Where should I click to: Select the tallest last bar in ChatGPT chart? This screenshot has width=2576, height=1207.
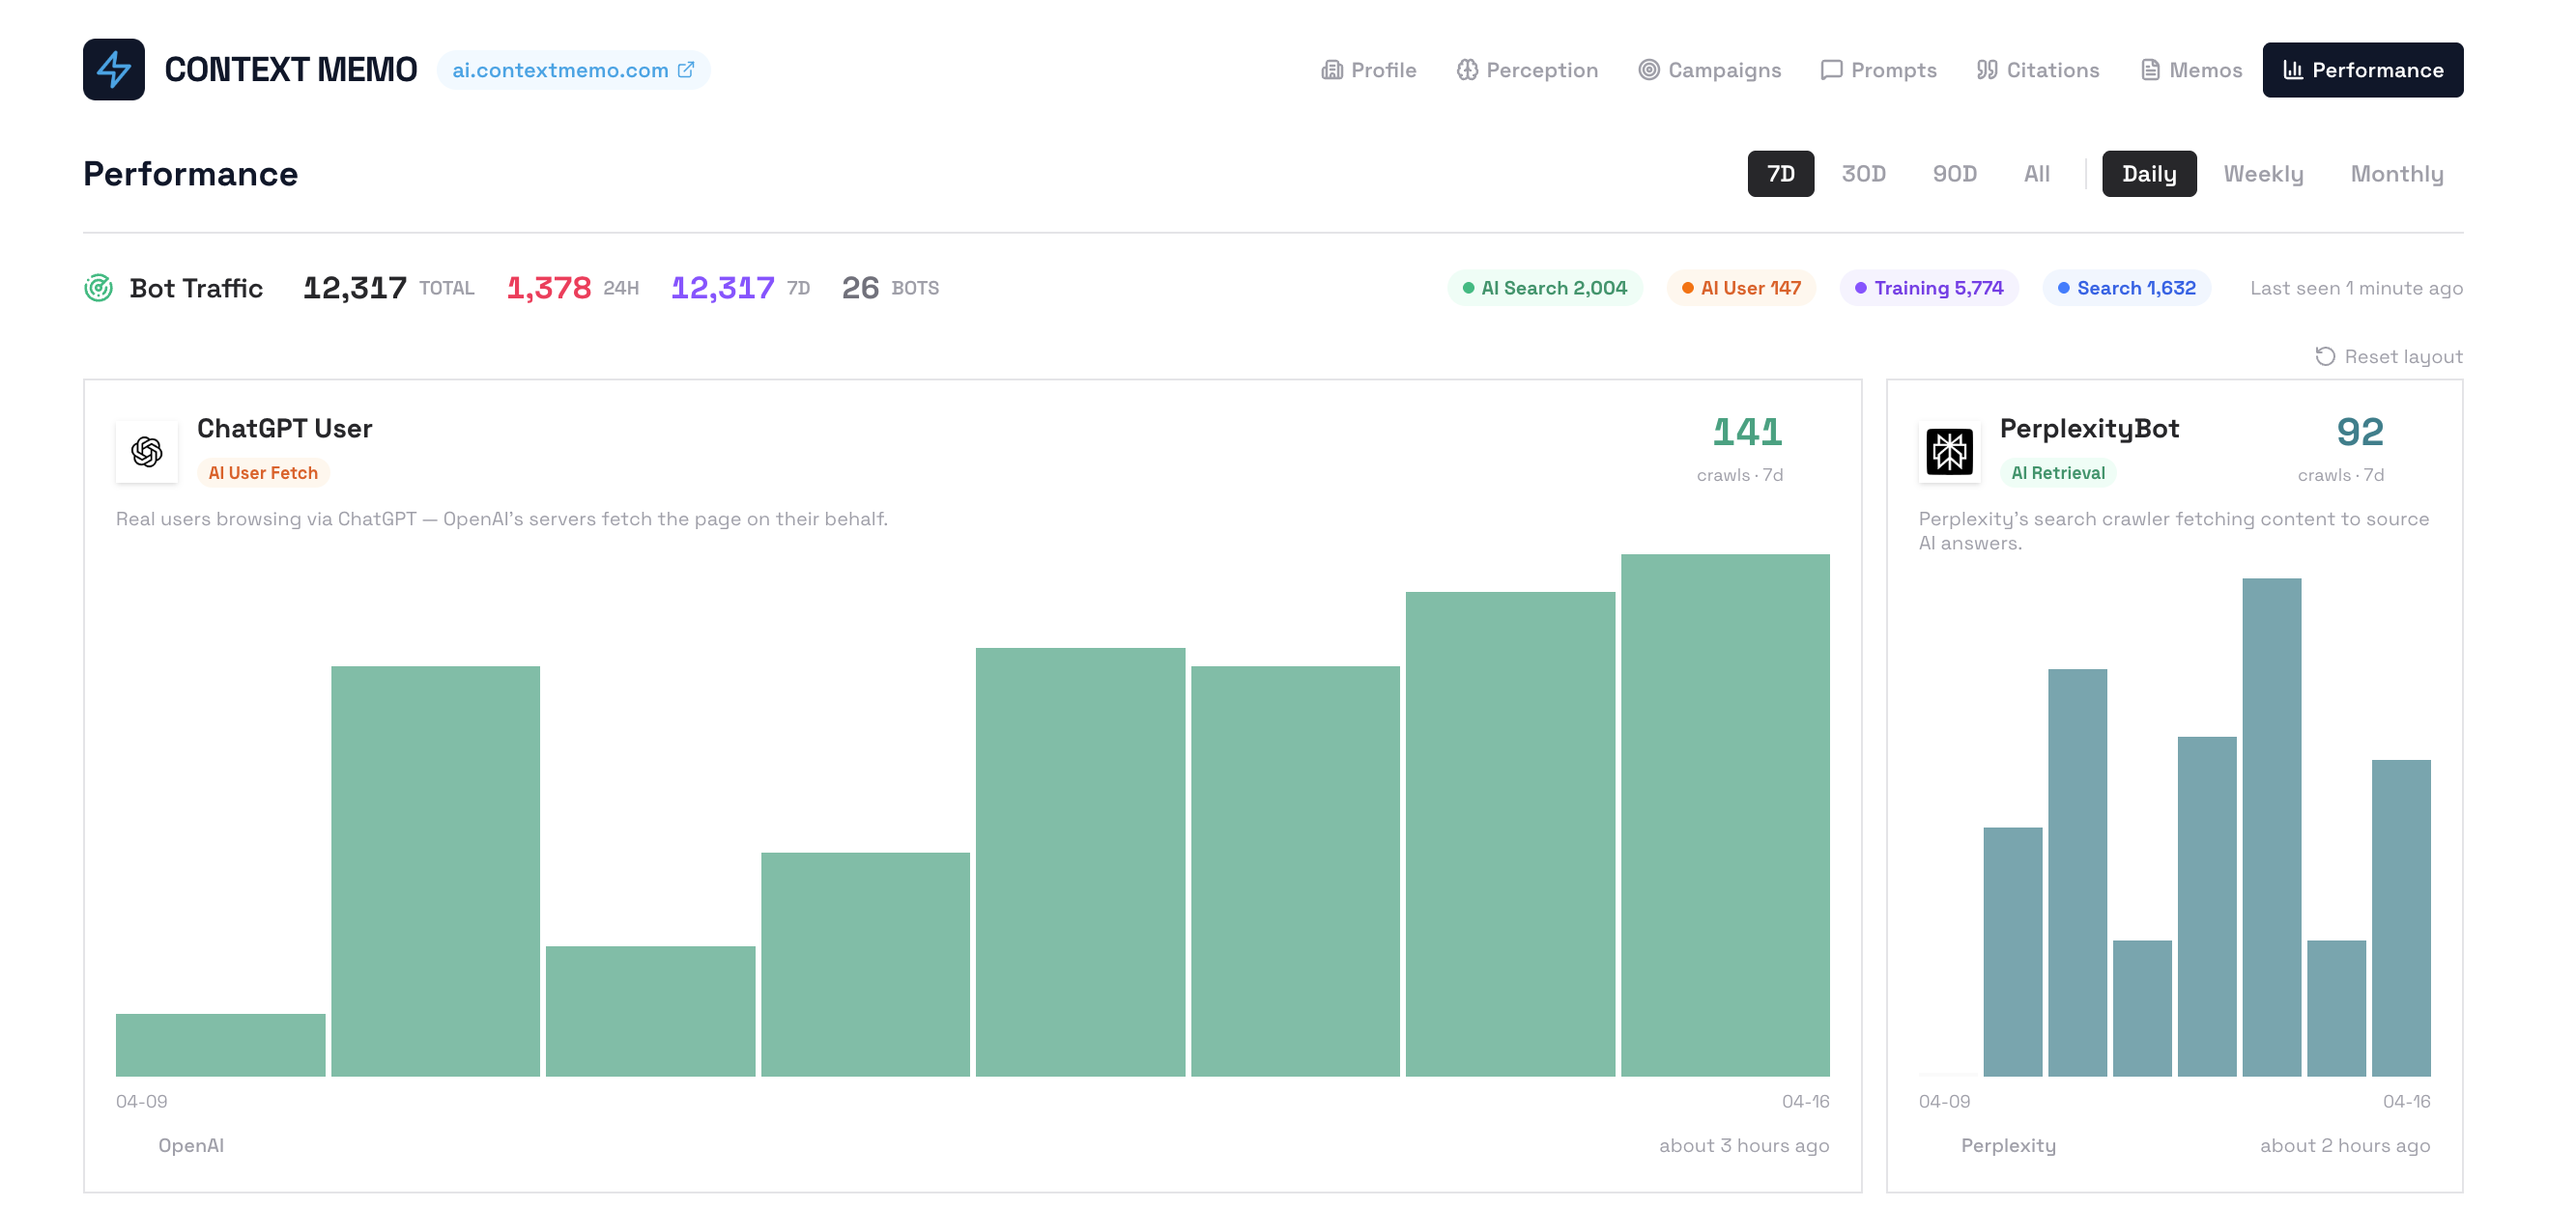coord(1725,815)
